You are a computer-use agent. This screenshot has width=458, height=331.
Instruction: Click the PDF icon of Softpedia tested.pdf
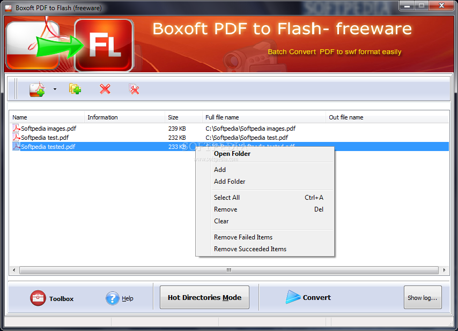pos(16,146)
